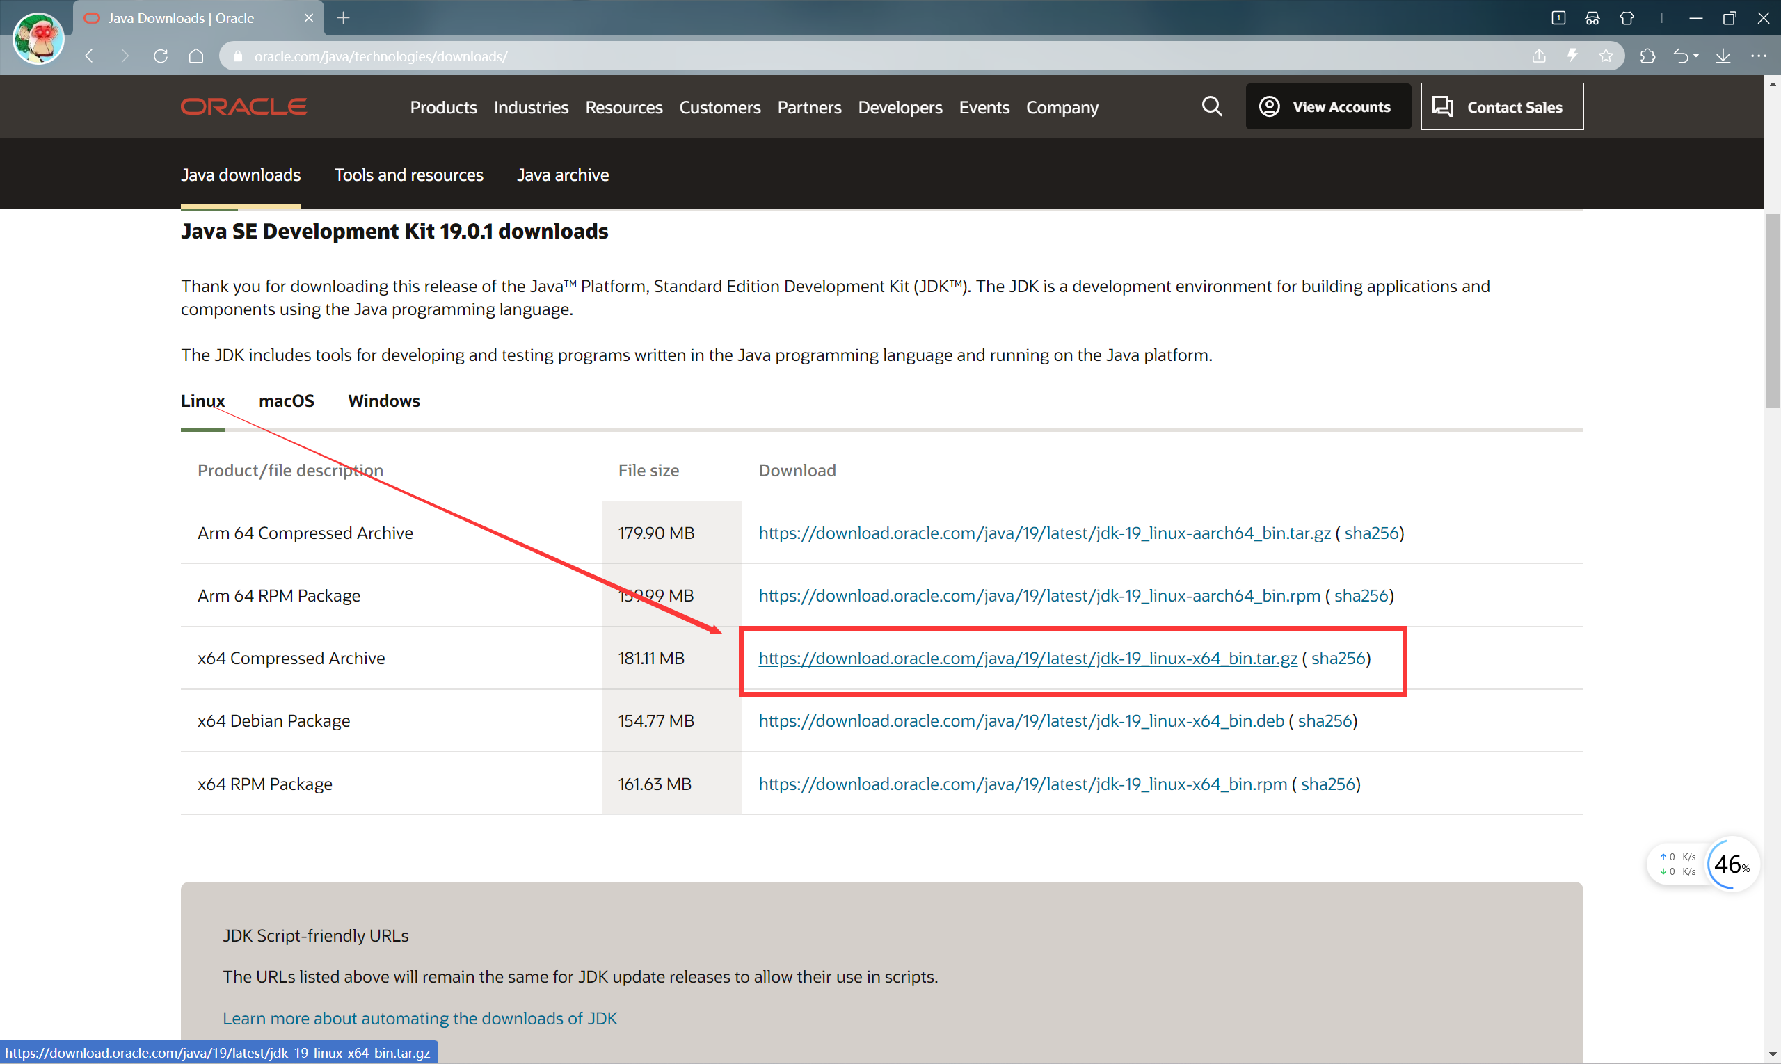Reload the page with the refresh icon
Viewport: 1781px width, 1064px height.
(161, 56)
